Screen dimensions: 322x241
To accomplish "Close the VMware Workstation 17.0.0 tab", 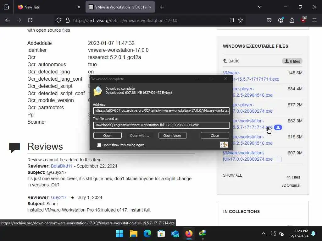I will click(150, 7).
